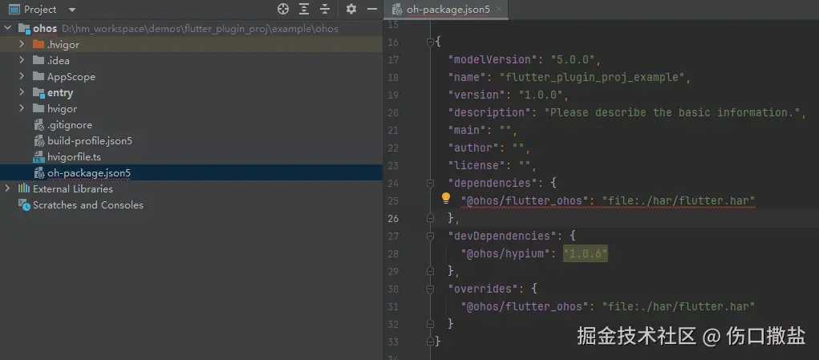This screenshot has height=360, width=819.
Task: Select the .gitignore file
Action: [70, 125]
